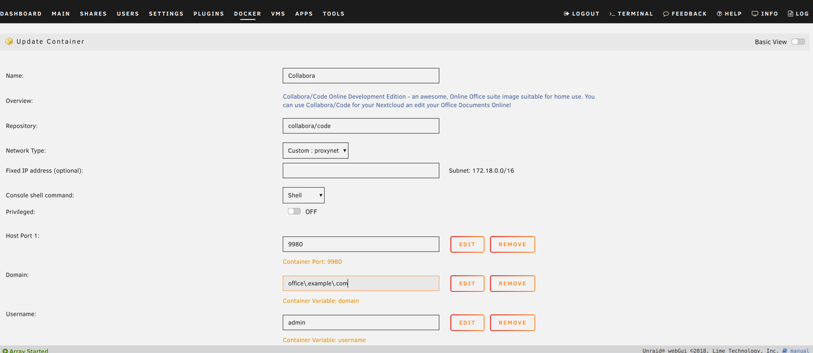Click the Fixed IP address field
This screenshot has width=813, height=353.
(361, 170)
